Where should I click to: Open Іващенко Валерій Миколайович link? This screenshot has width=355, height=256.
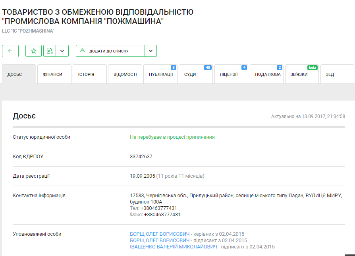(x=174, y=247)
